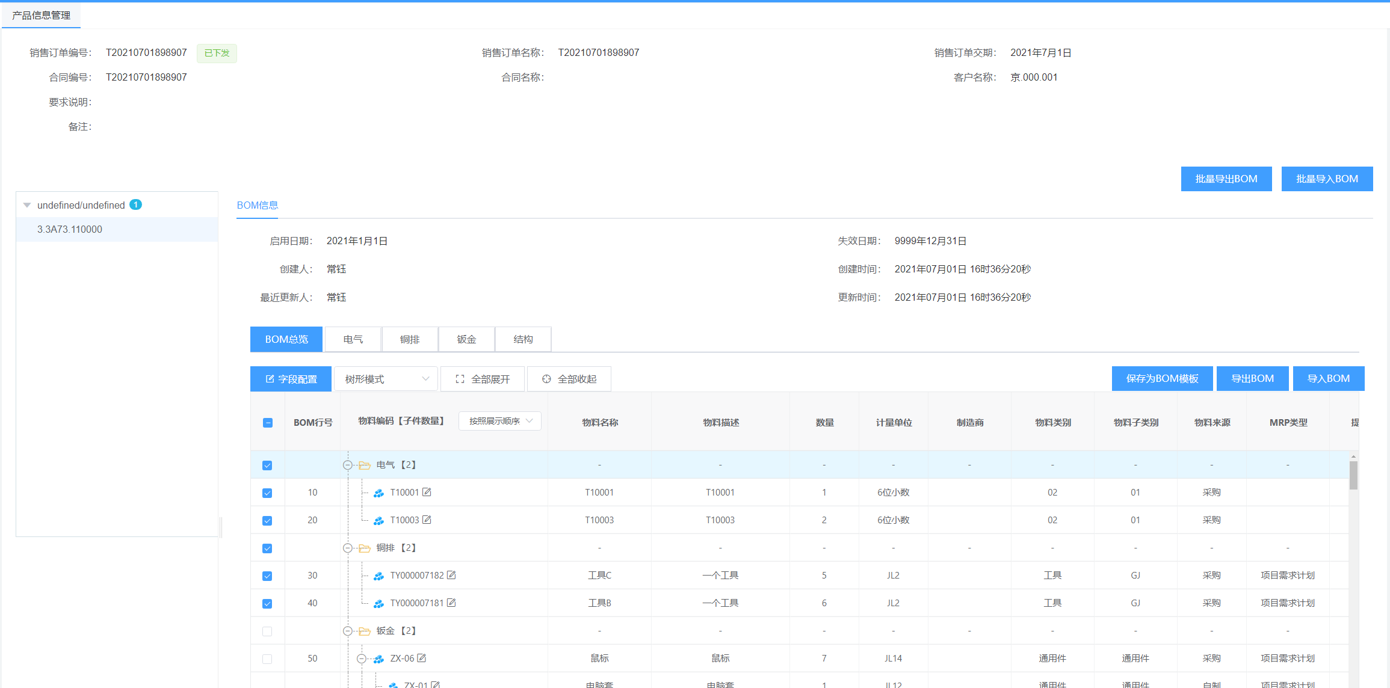The image size is (1390, 688).
Task: Click material node icon of T10001
Action: (378, 493)
